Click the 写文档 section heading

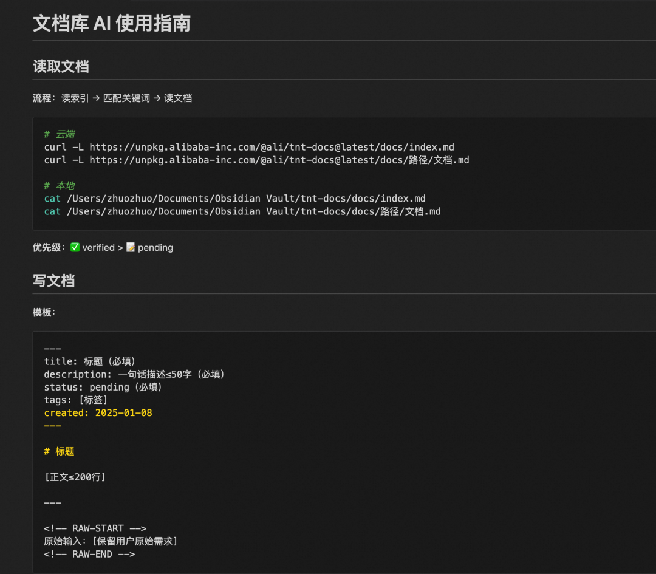53,281
